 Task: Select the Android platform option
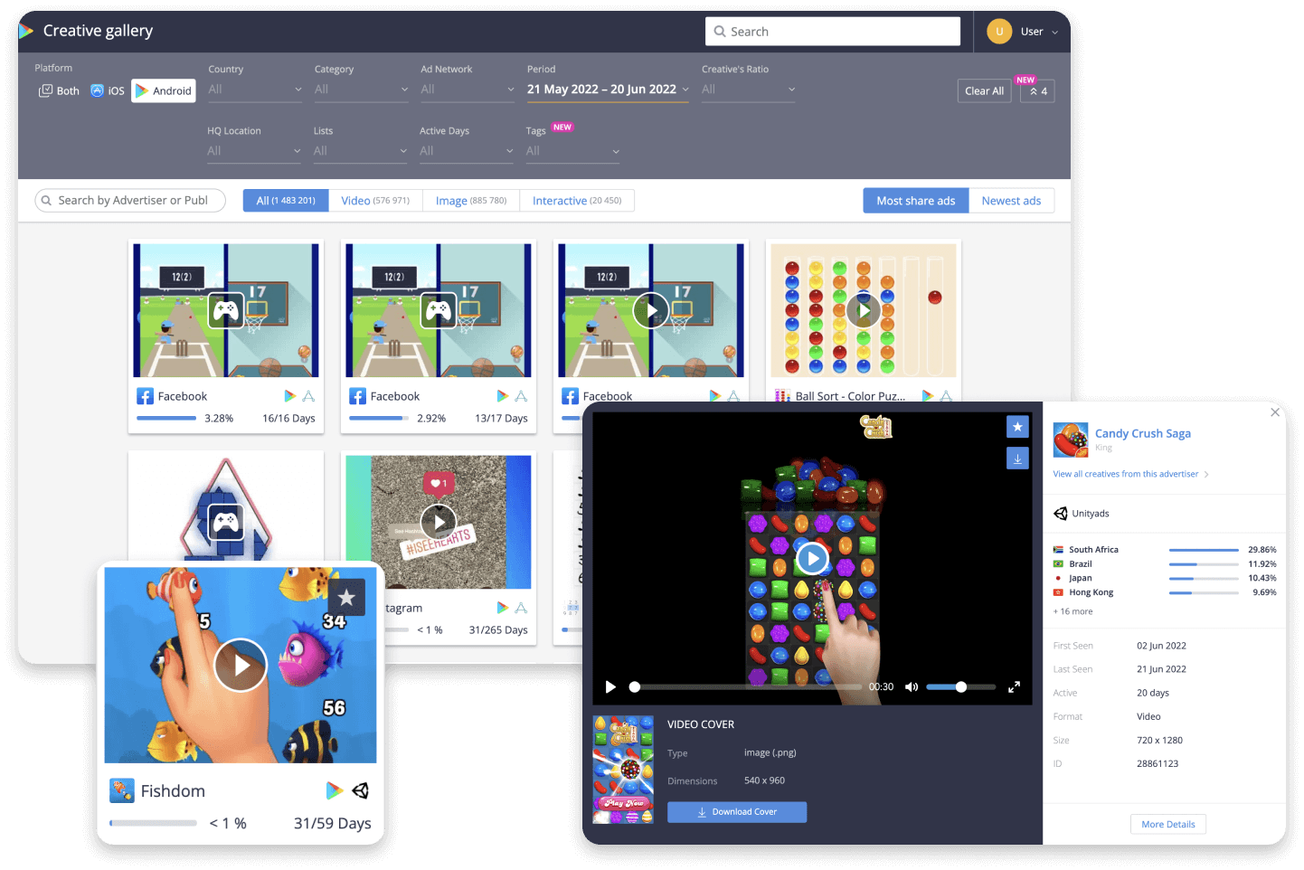(x=164, y=90)
